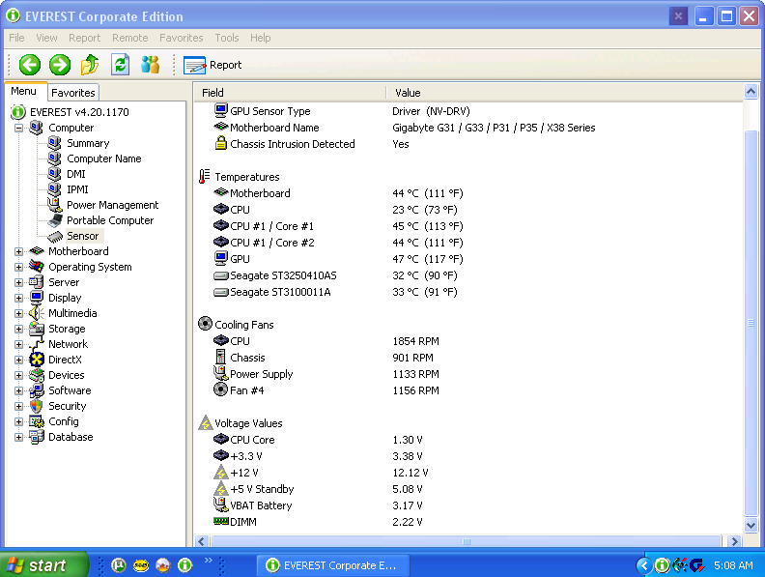The image size is (765, 577).
Task: Click the scroll down arrow of vertical scrollbar
Action: [x=751, y=525]
